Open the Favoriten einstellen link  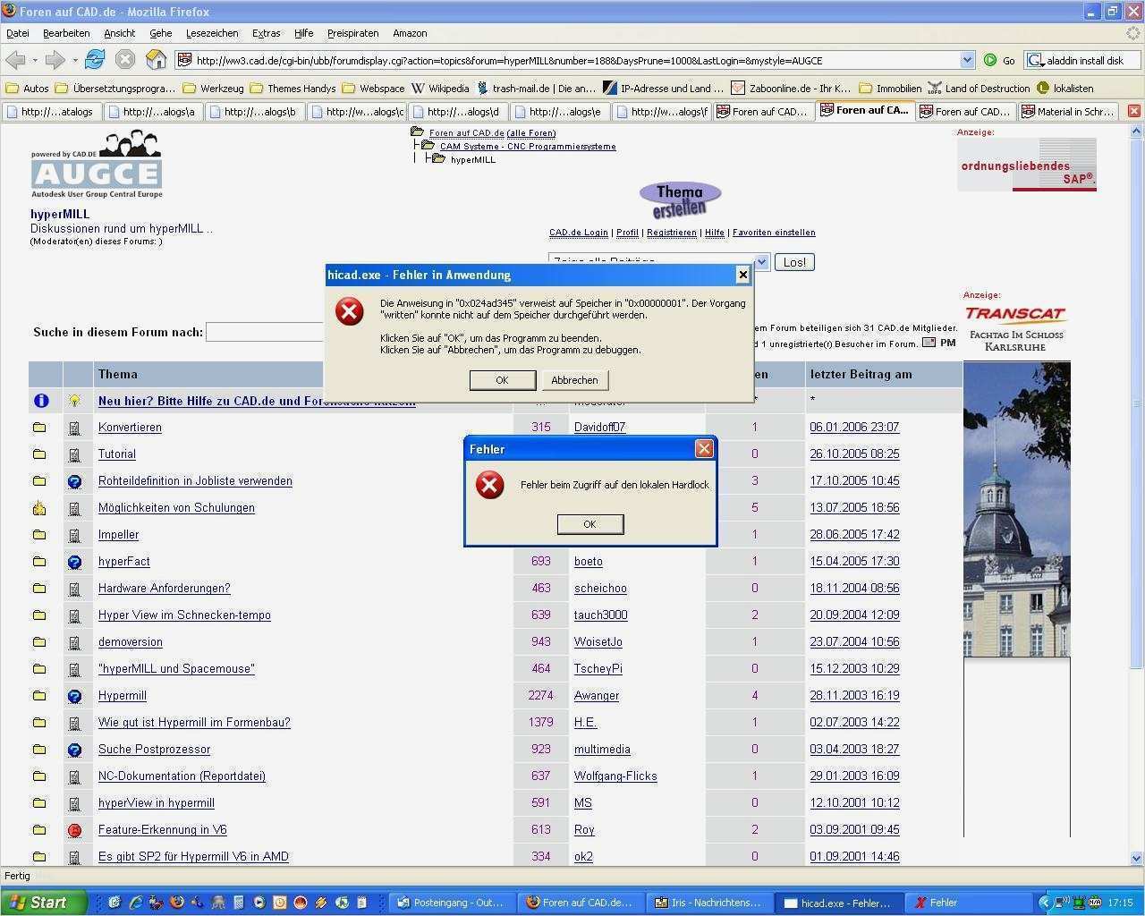[774, 233]
